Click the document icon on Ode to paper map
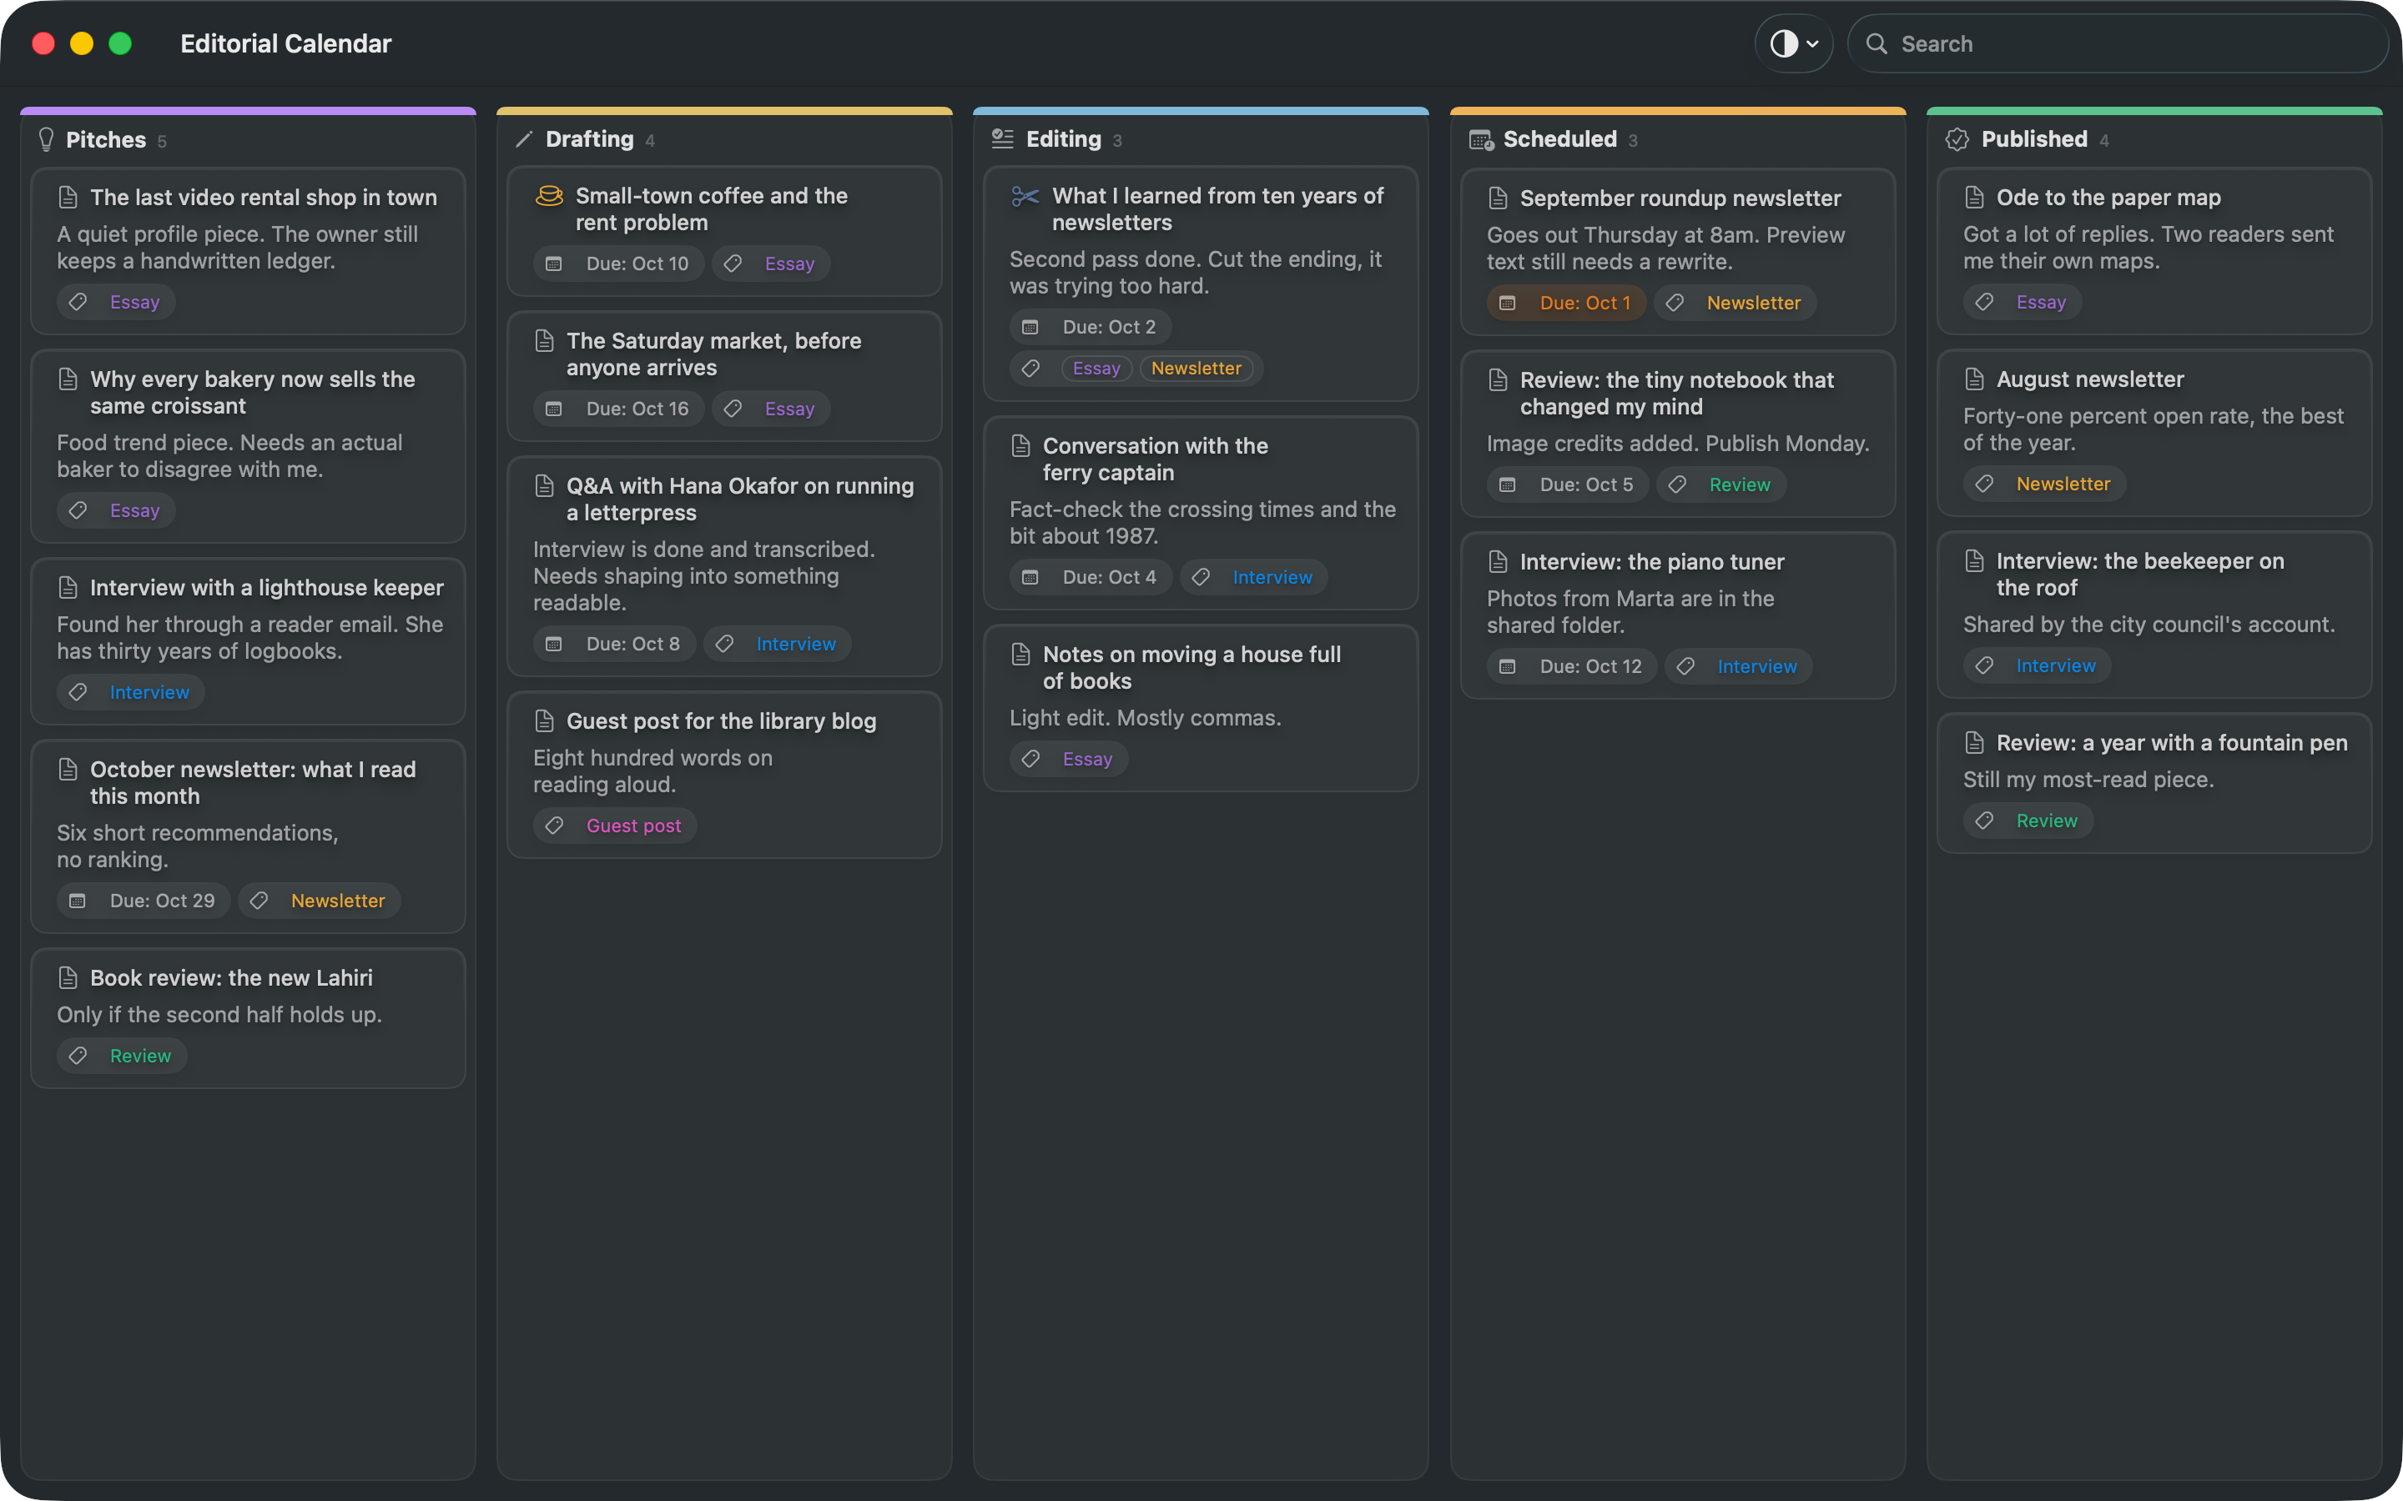 1974,198
